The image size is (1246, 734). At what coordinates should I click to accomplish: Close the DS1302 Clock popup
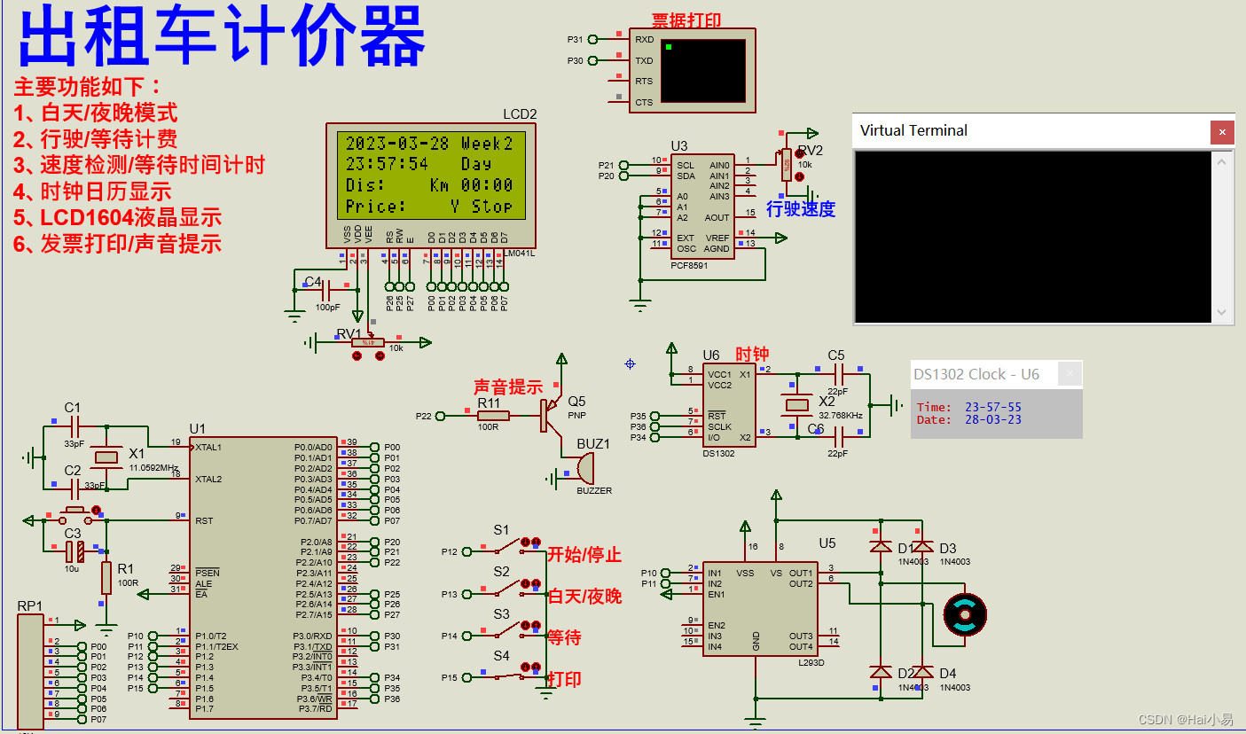coord(1070,374)
